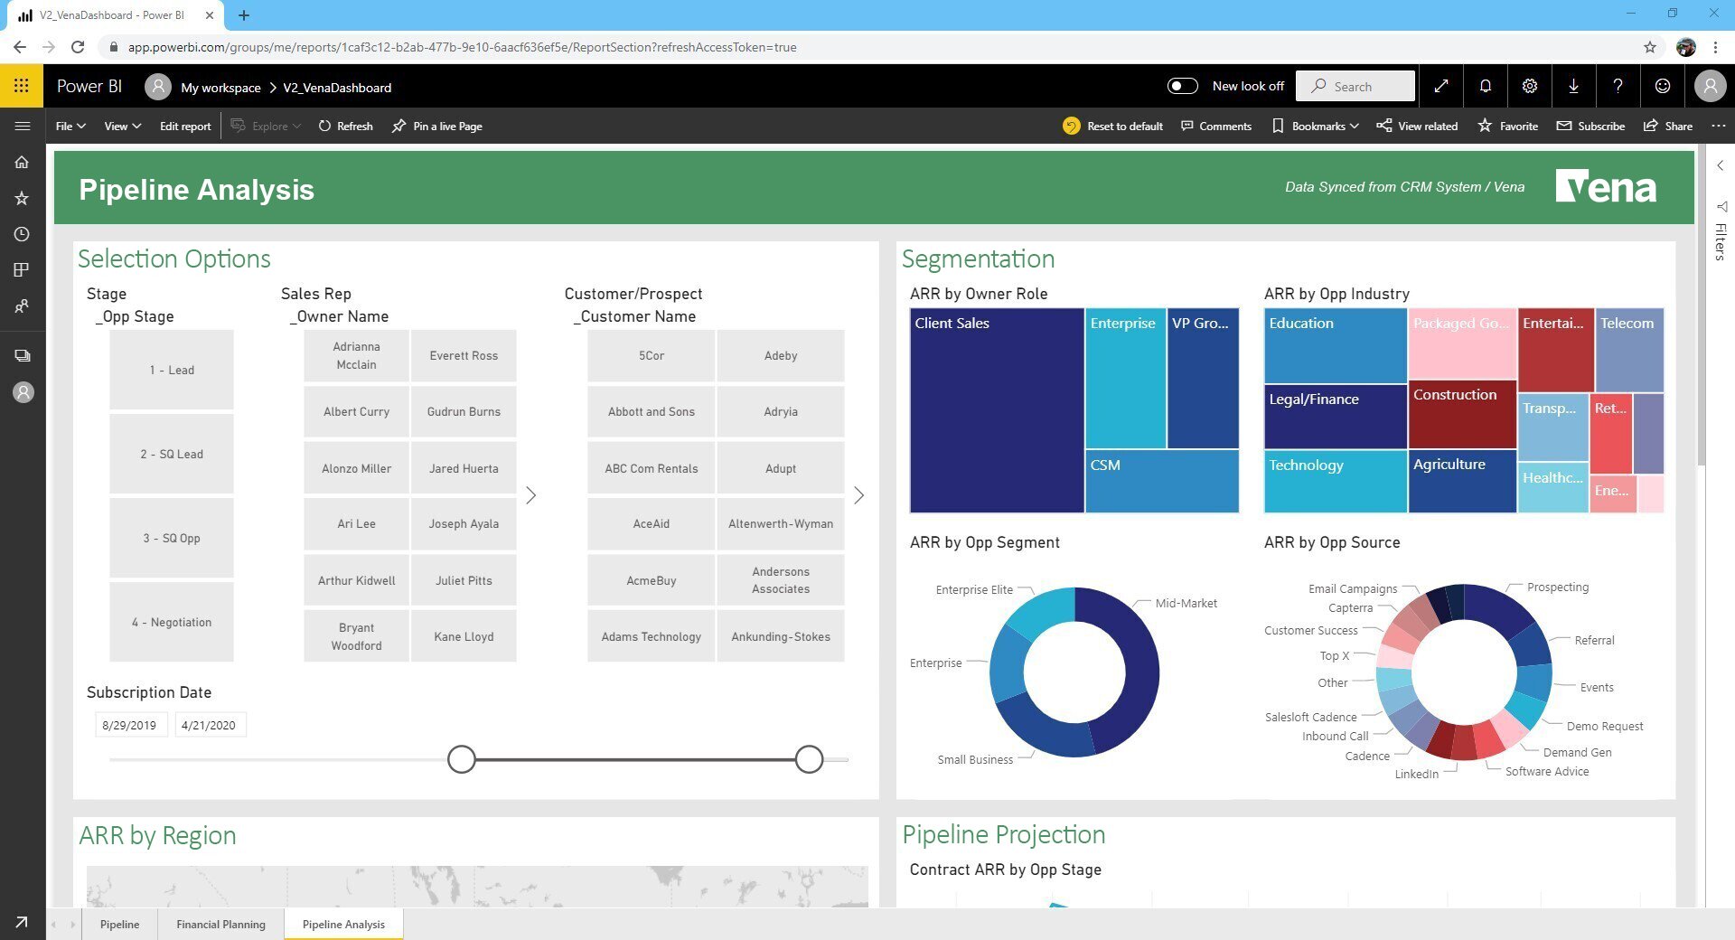Screen dimensions: 1735x940
Task: Pin a live Page
Action: coord(436,126)
